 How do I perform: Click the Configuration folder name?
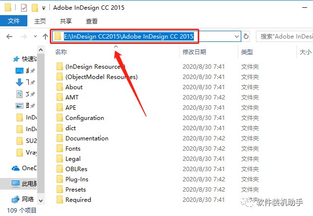tap(84, 118)
